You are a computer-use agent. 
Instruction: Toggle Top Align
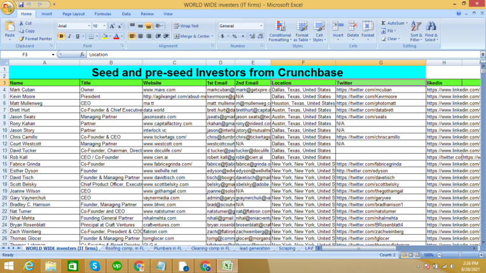click(x=132, y=26)
